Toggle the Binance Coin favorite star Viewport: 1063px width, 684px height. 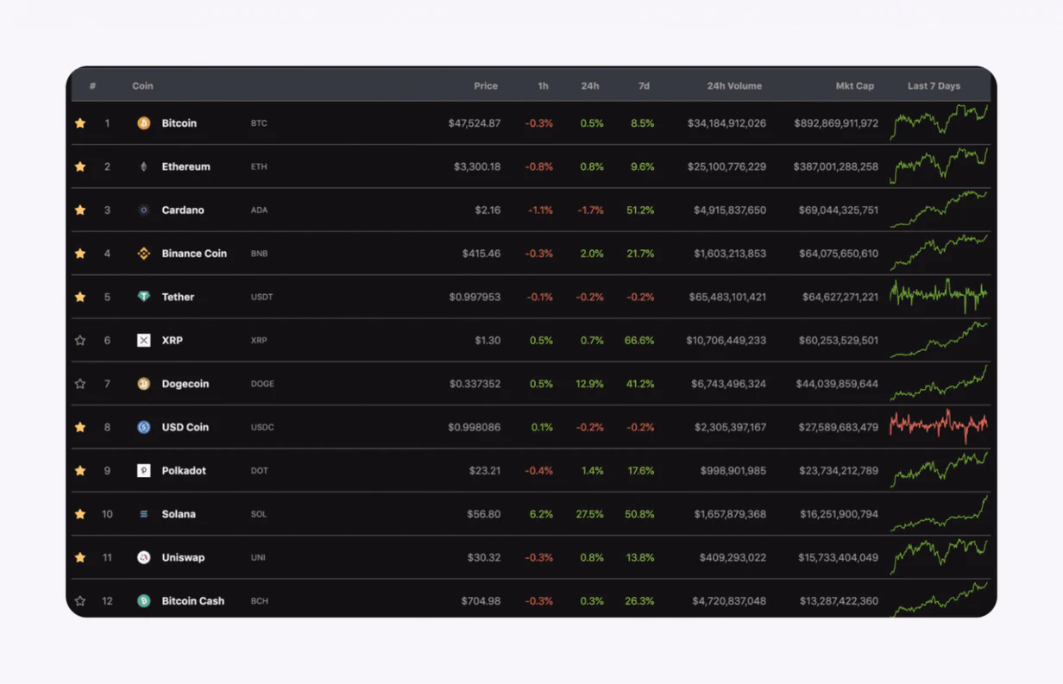tap(80, 254)
